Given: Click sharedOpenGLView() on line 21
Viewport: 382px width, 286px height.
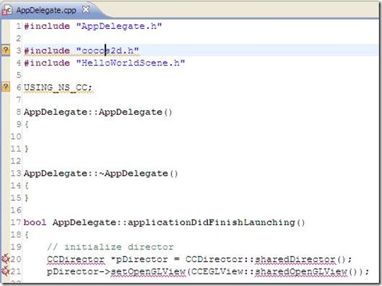Looking at the screenshot, I should (306, 271).
